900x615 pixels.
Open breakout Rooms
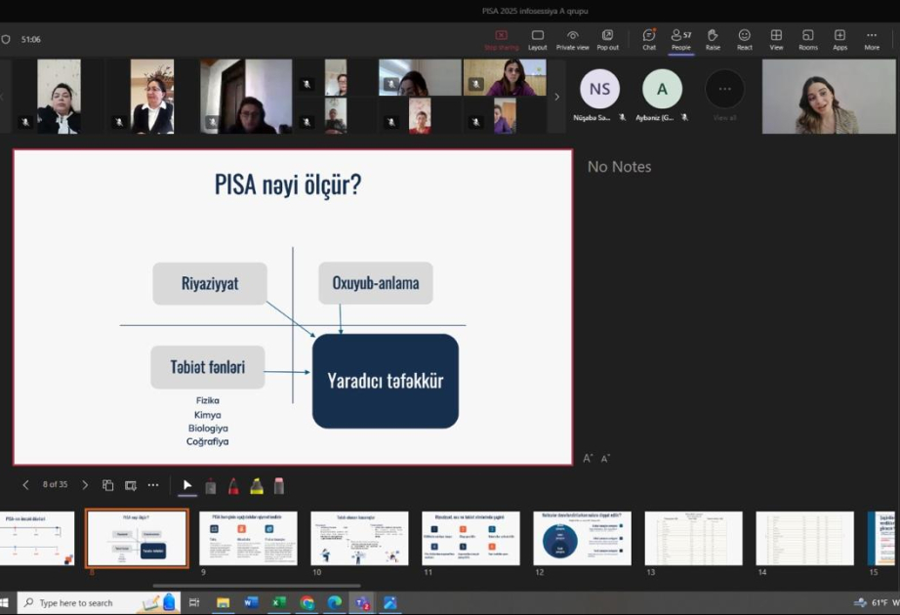tap(808, 40)
